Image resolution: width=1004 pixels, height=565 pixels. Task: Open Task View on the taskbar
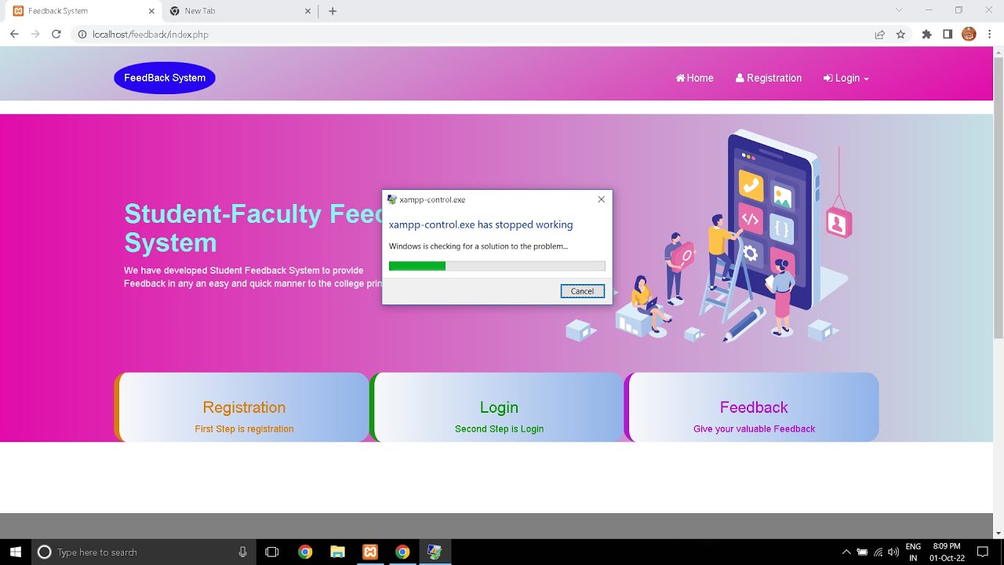click(x=272, y=552)
